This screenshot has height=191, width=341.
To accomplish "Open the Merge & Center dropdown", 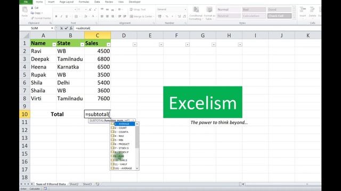I will coord(153,16).
